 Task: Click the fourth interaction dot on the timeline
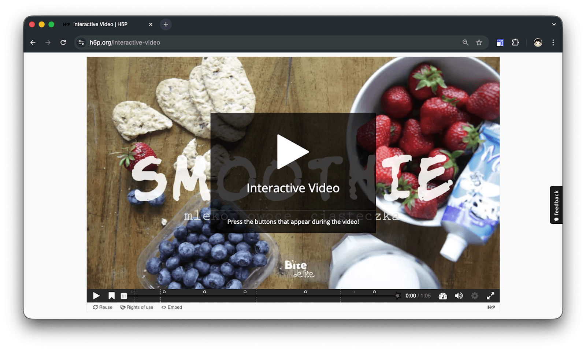pos(305,292)
